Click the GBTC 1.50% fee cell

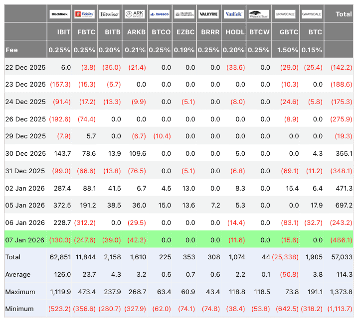[287, 50]
